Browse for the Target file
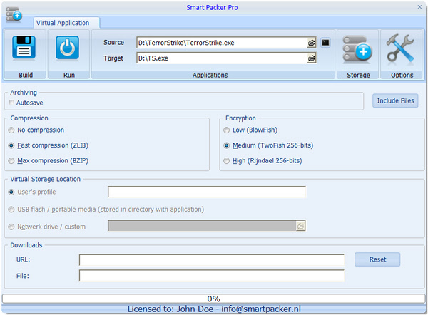Image resolution: width=428 pixels, height=315 pixels. [311, 58]
